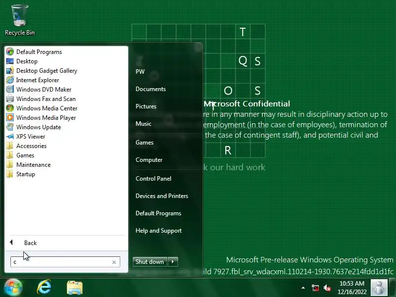Open Music from Start menu
This screenshot has width=396, height=297.
pyautogui.click(x=144, y=123)
